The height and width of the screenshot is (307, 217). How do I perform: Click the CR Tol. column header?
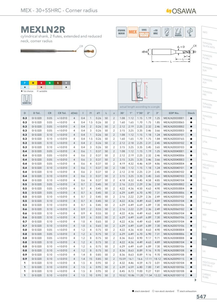(x=62, y=113)
